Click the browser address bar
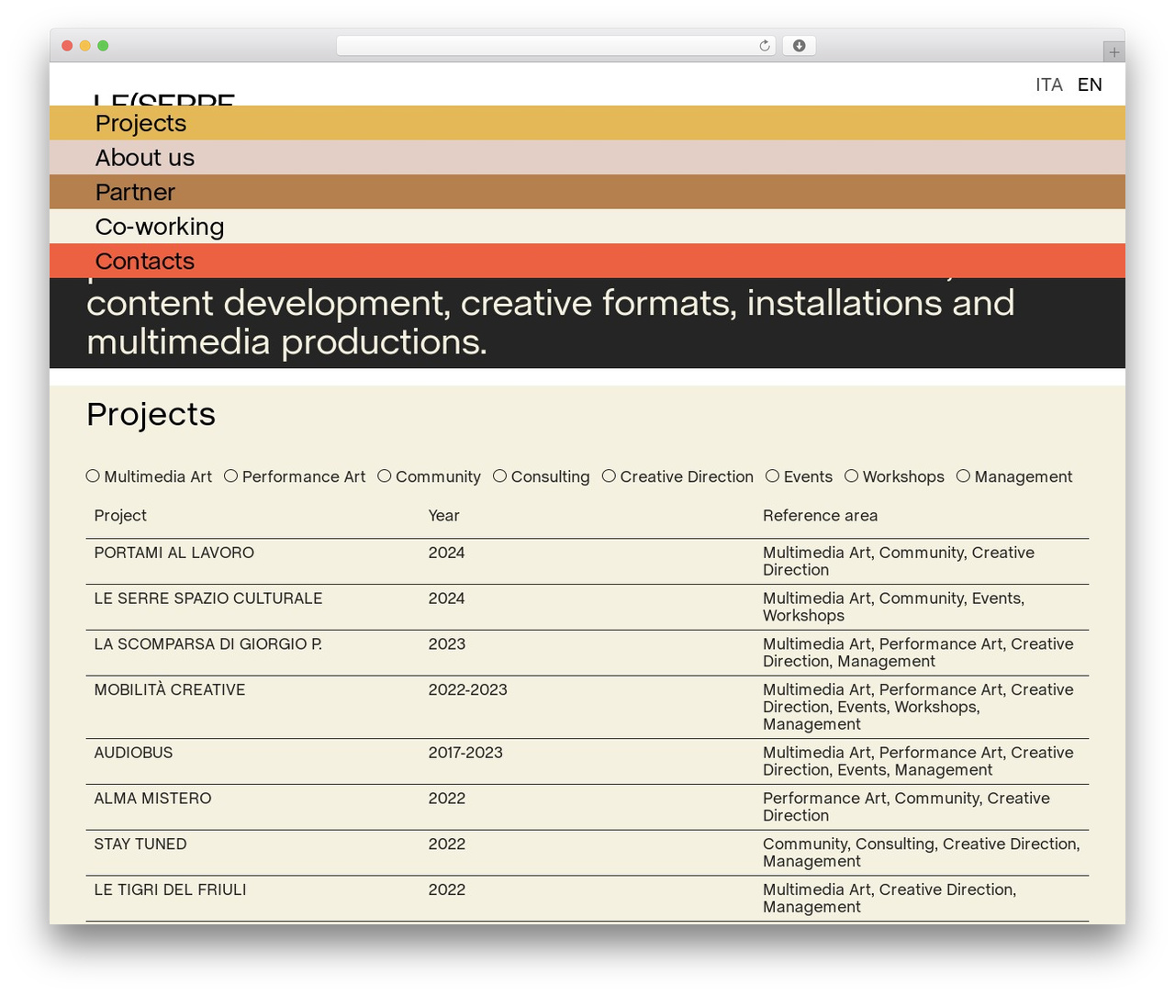Screen dimensions: 1175x995 pyautogui.click(x=556, y=46)
